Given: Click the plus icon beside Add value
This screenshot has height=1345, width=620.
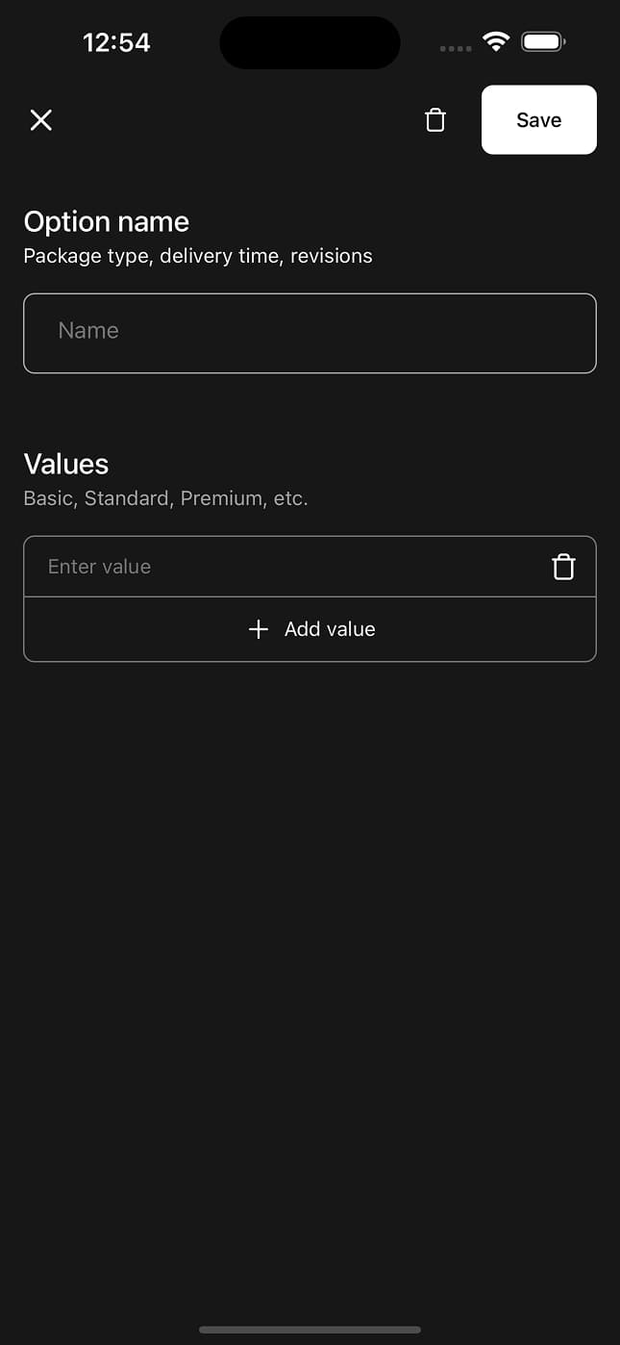Looking at the screenshot, I should 258,629.
